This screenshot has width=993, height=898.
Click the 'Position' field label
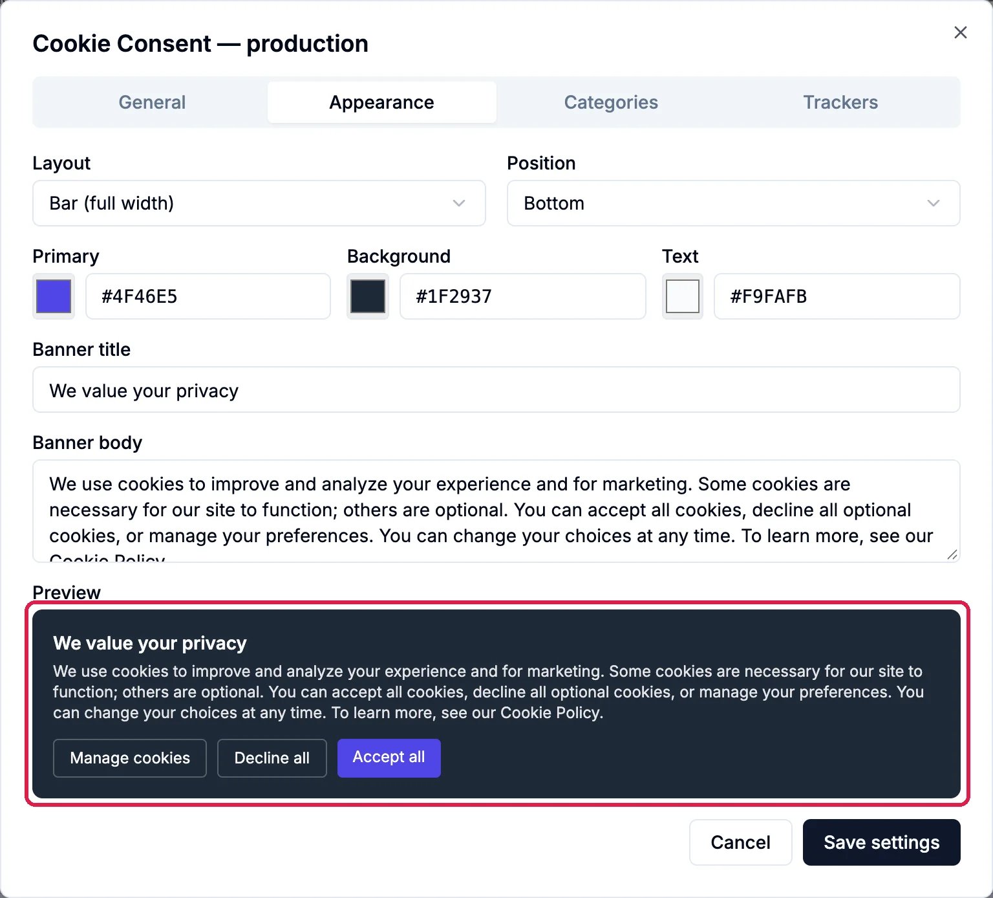point(541,163)
